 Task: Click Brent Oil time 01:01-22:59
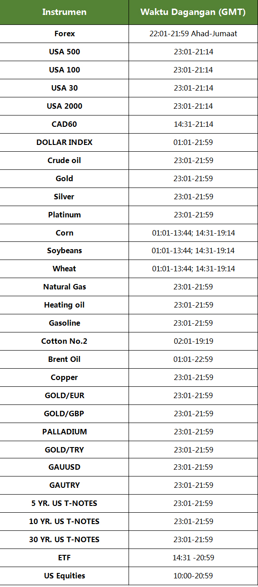click(193, 359)
